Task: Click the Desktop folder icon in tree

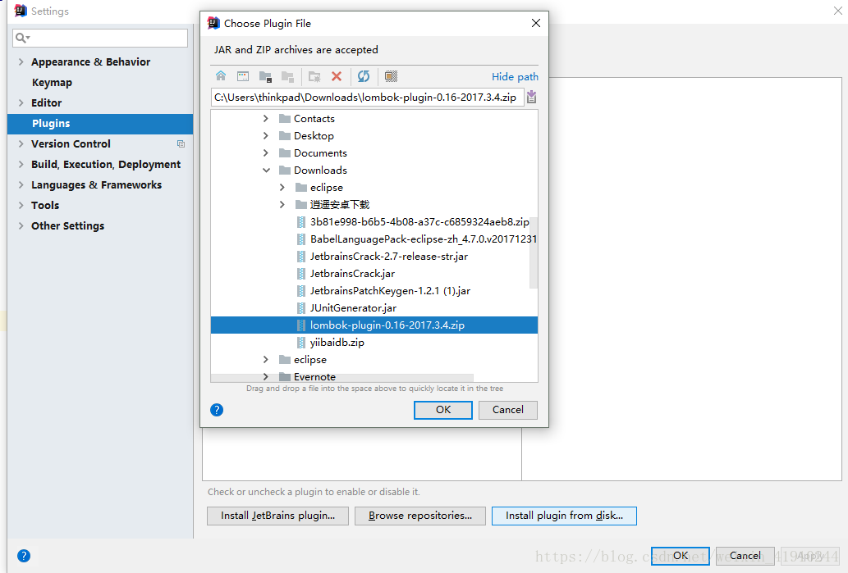Action: coord(285,135)
